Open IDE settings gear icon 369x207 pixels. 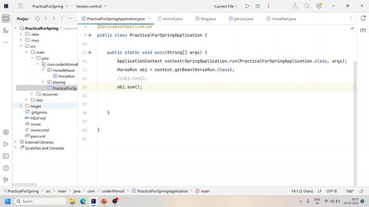click(319, 6)
